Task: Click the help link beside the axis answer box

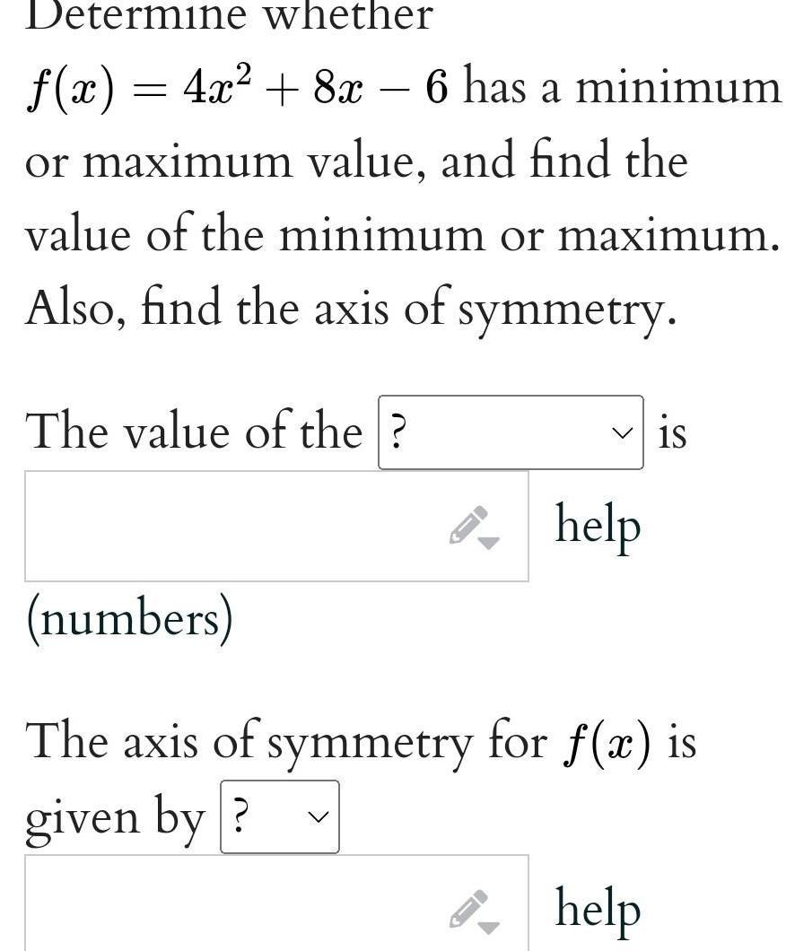Action: pyautogui.click(x=598, y=908)
